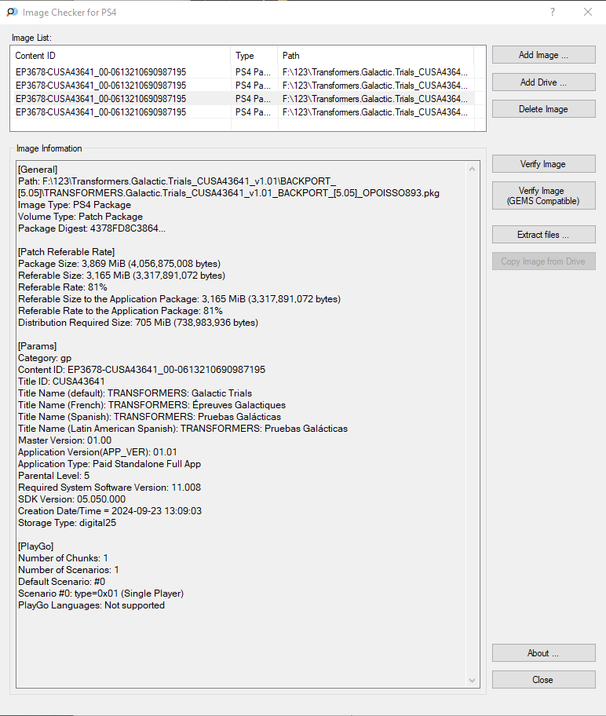The width and height of the screenshot is (606, 716).
Task: Click the "Number of Scenarios: 1" line
Action: pyautogui.click(x=68, y=570)
